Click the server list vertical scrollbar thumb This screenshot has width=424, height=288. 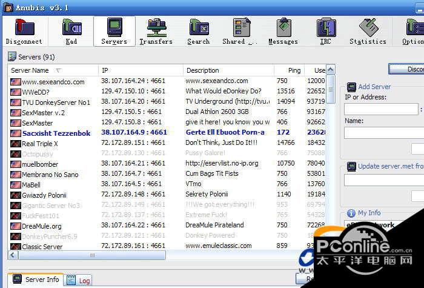click(331, 89)
